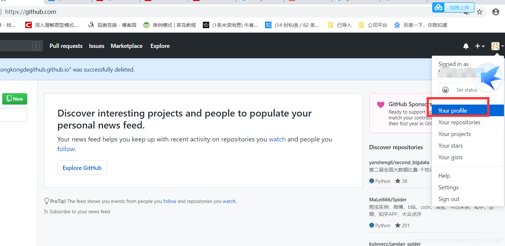
Task: Select Sign out from the menu
Action: (449, 199)
